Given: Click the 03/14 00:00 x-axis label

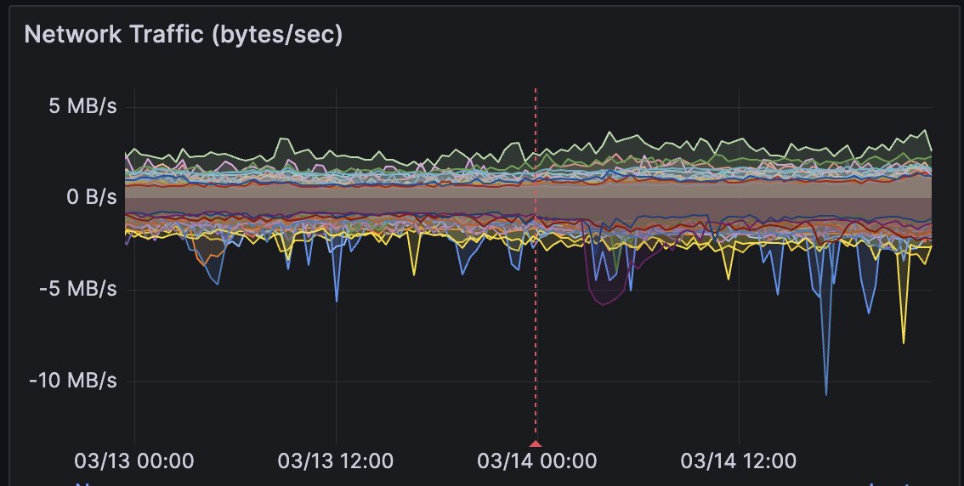Looking at the screenshot, I should pos(536,461).
